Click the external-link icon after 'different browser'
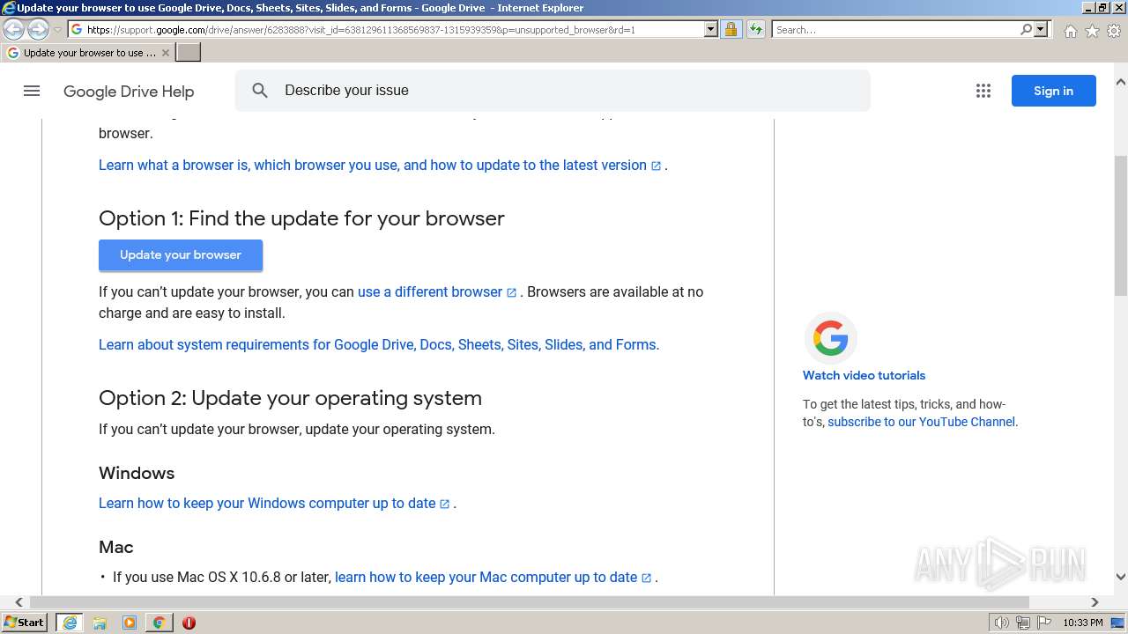This screenshot has height=634, width=1128. (511, 292)
